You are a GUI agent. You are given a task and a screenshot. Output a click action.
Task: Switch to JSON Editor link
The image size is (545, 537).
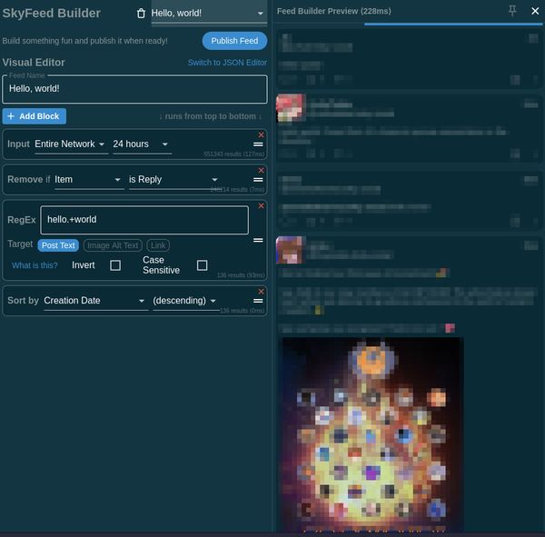(227, 63)
